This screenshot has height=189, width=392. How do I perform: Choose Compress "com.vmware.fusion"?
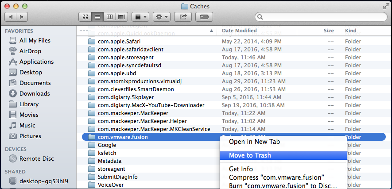coord(276,177)
